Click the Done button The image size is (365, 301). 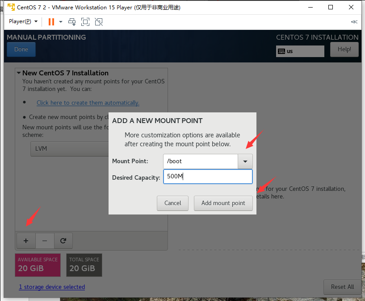tap(21, 49)
